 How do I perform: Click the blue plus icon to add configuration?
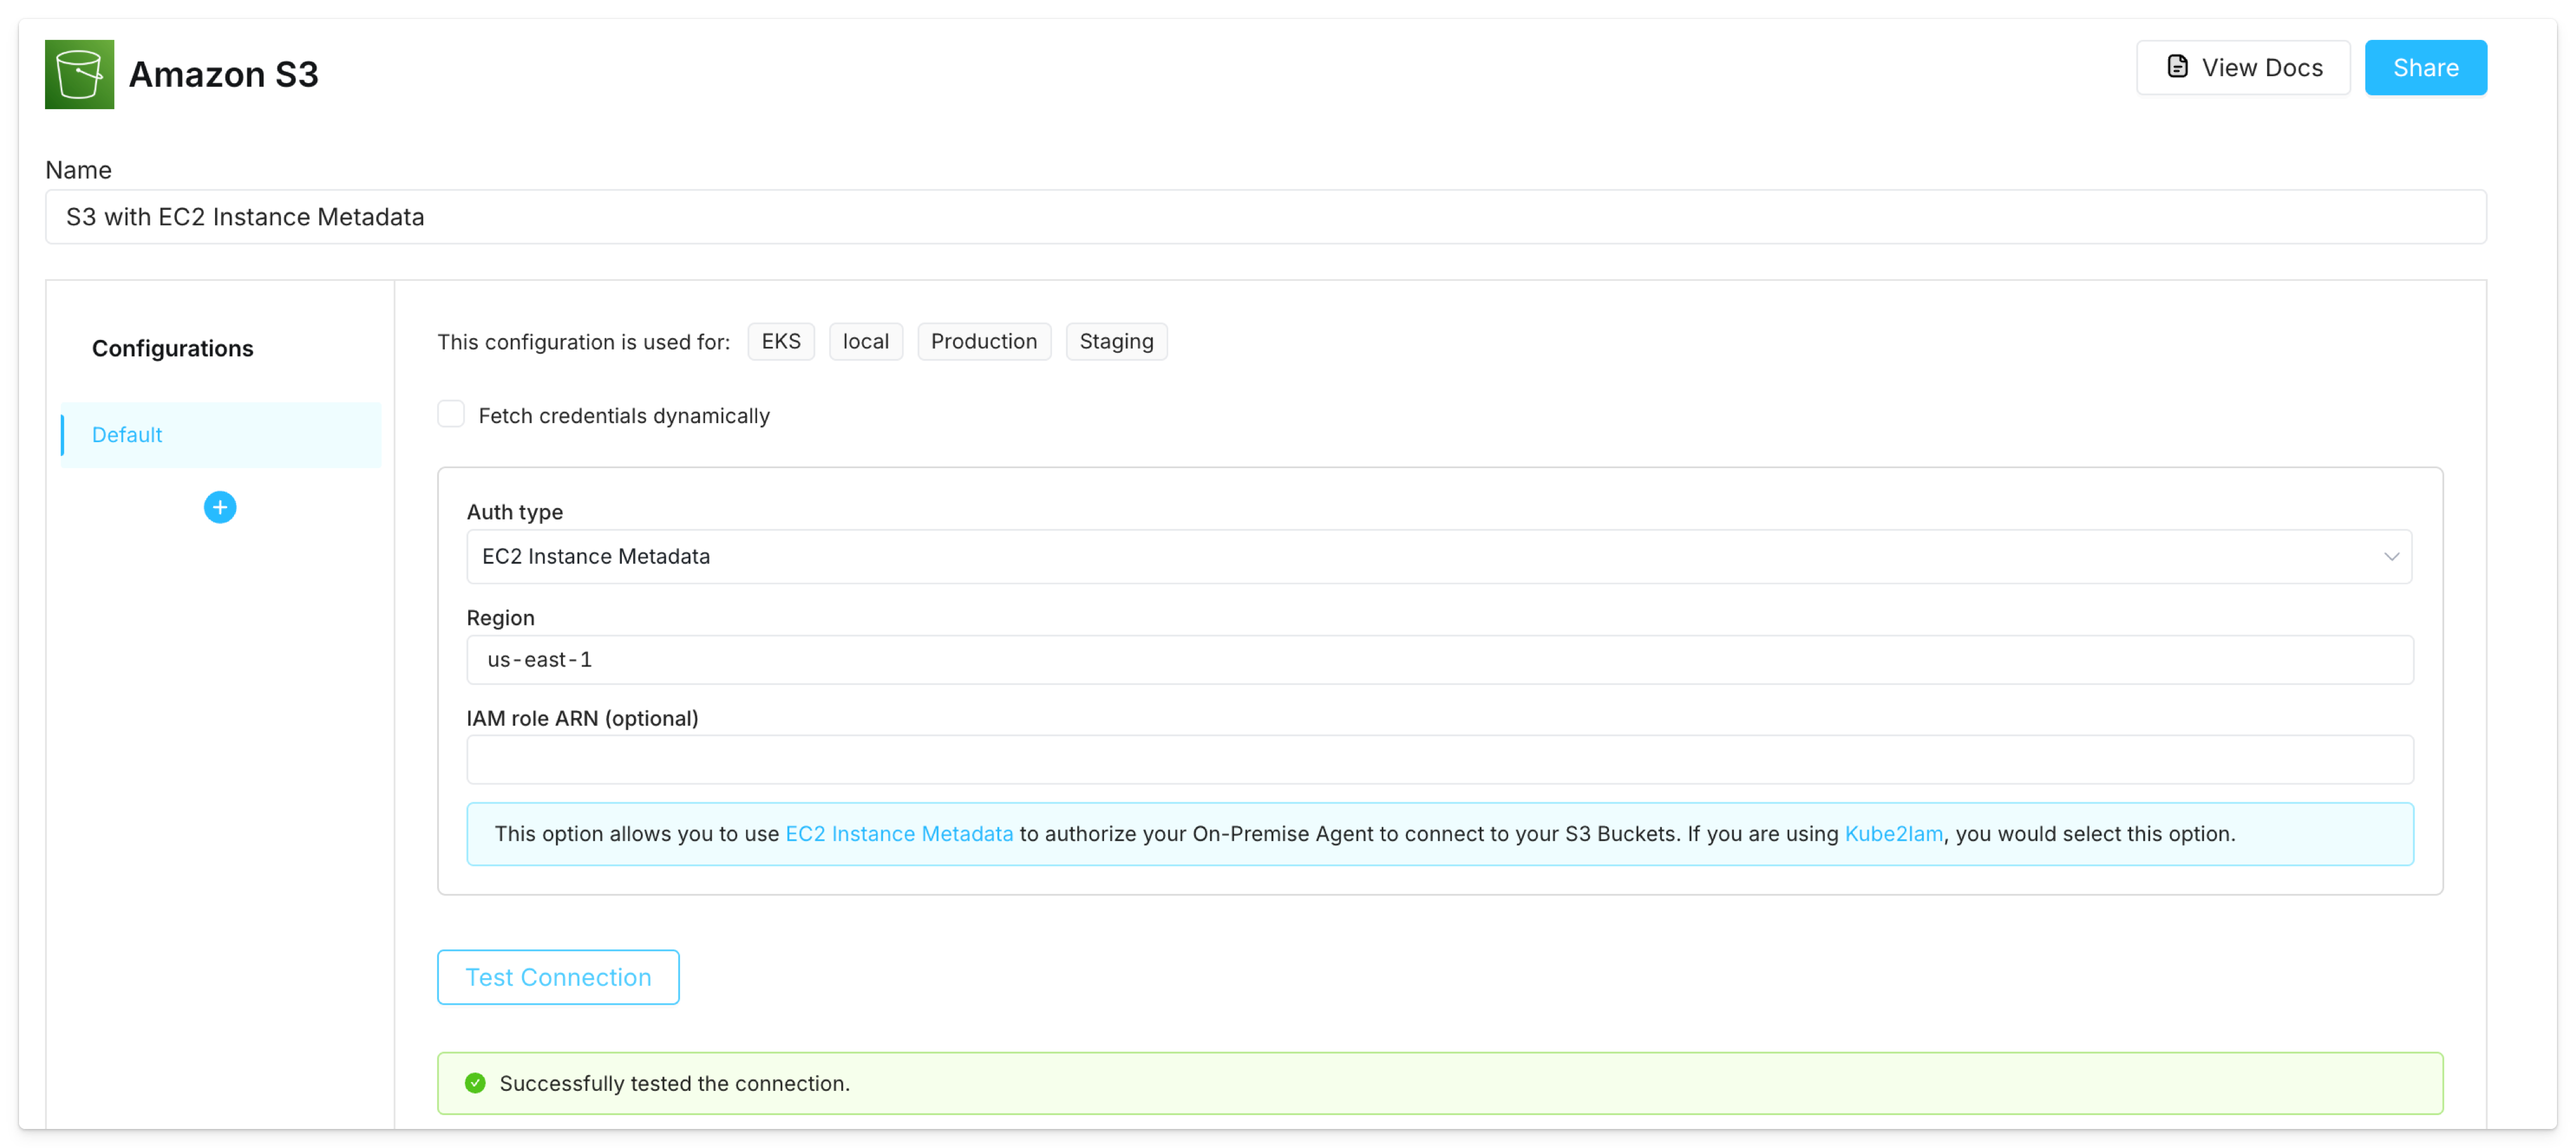click(x=219, y=507)
